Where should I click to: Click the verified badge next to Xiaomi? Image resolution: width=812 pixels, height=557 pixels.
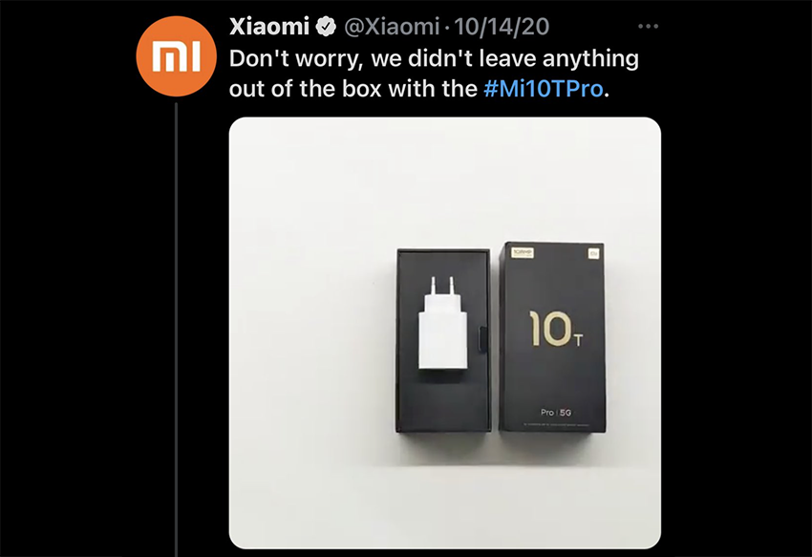tap(327, 27)
